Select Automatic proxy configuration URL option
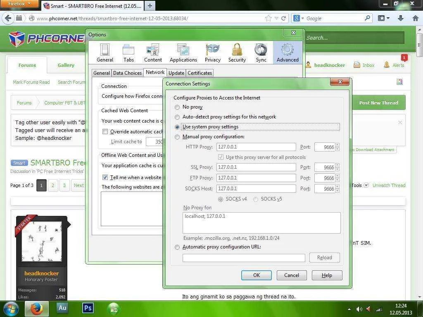This screenshot has width=423, height=317. [177, 247]
